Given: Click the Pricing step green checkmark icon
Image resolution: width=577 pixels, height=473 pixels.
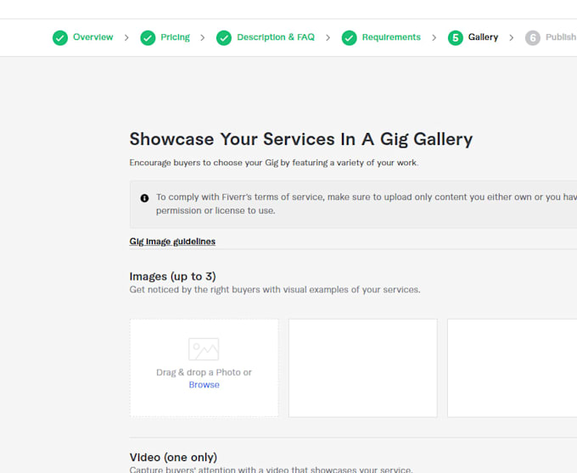Looking at the screenshot, I should 148,37.
